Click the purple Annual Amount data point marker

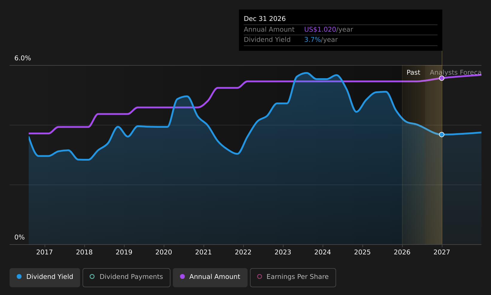click(442, 78)
